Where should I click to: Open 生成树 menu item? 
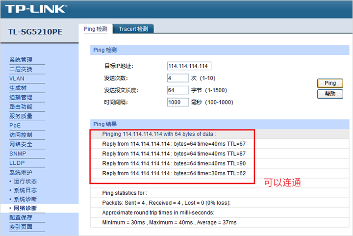click(18, 88)
